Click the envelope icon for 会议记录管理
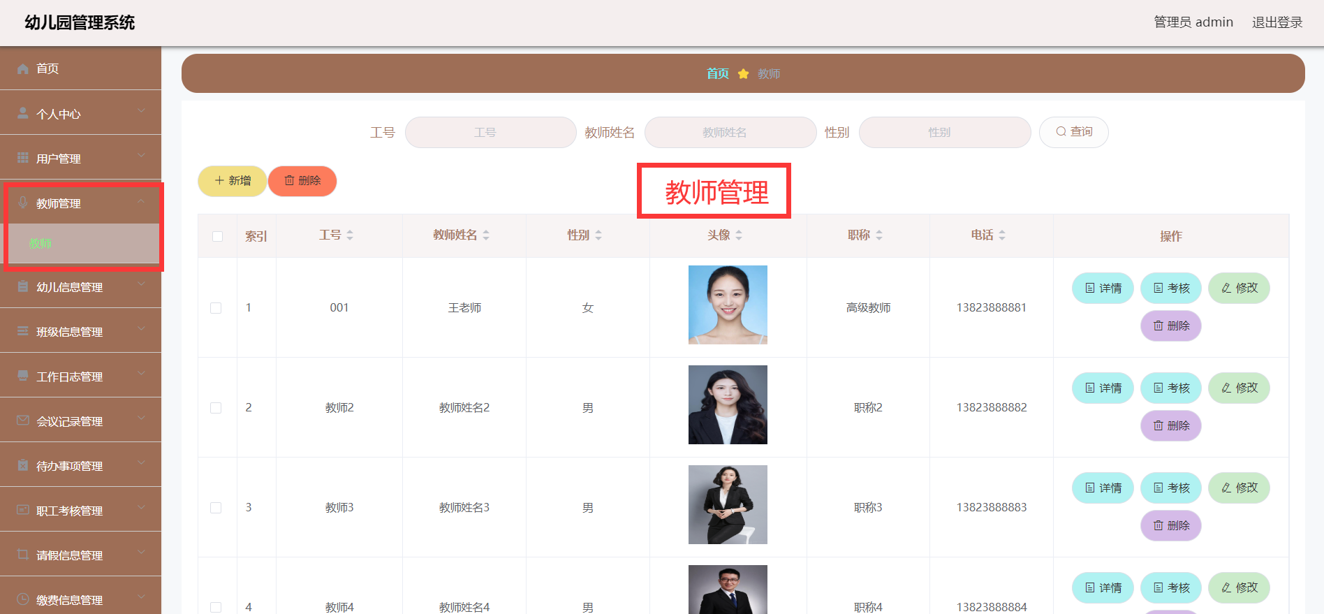Screen dimensions: 1324x614 23,421
